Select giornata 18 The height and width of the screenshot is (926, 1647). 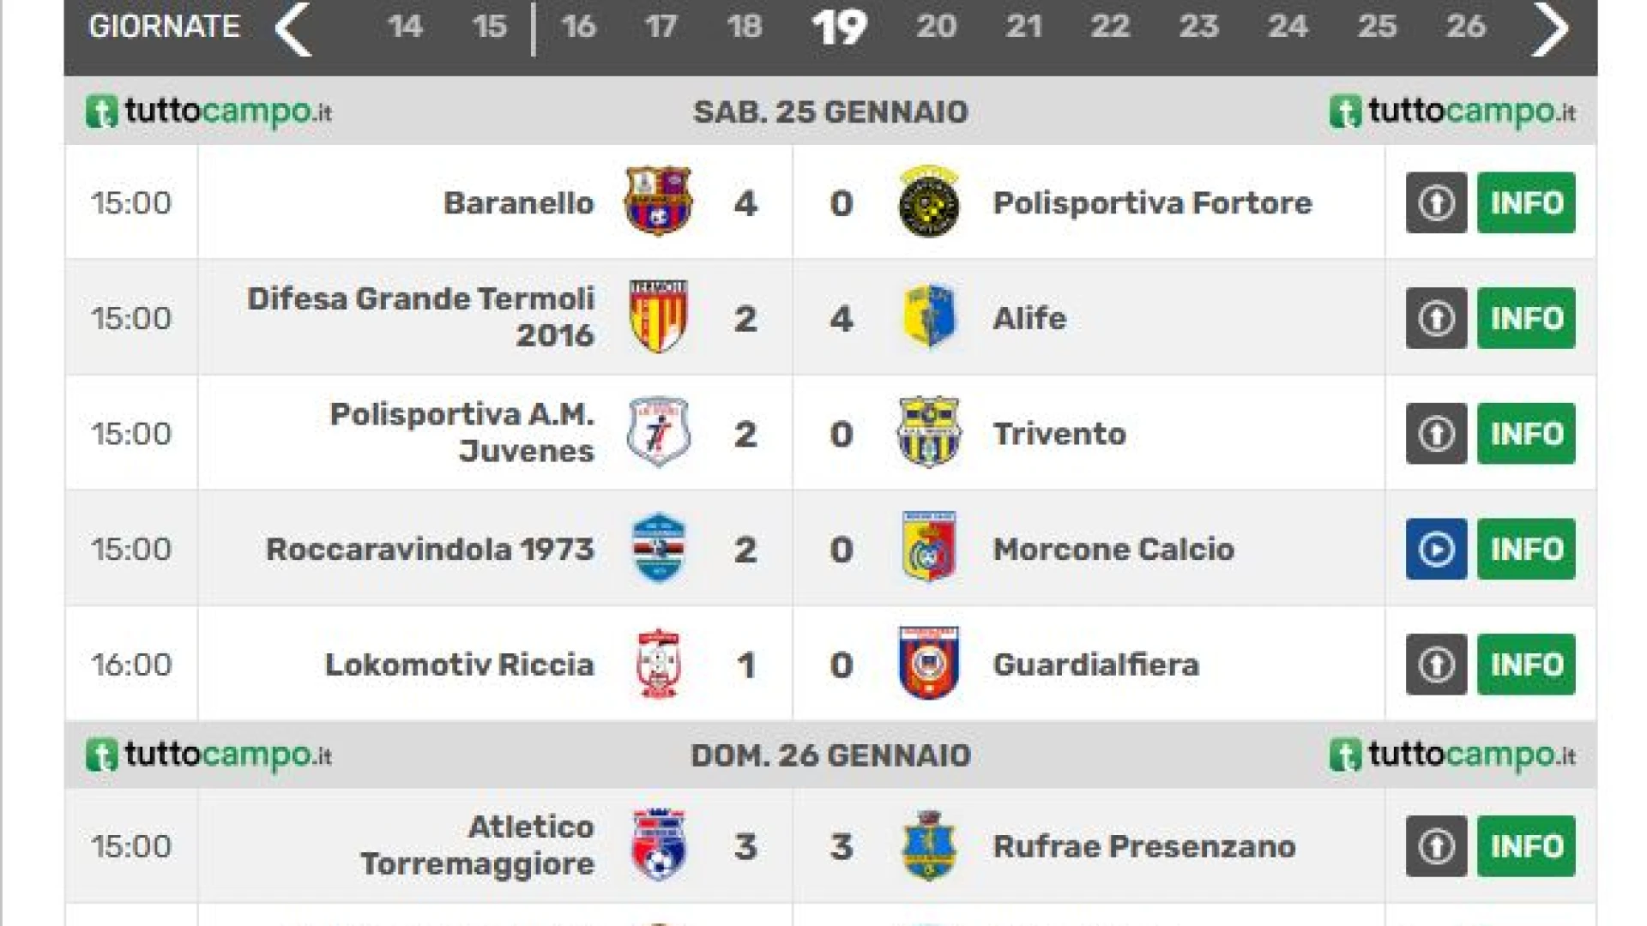(x=745, y=27)
